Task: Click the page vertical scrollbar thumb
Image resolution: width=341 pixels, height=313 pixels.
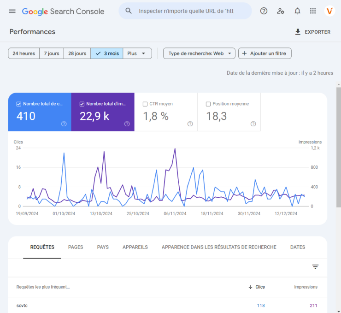Action: 339,147
